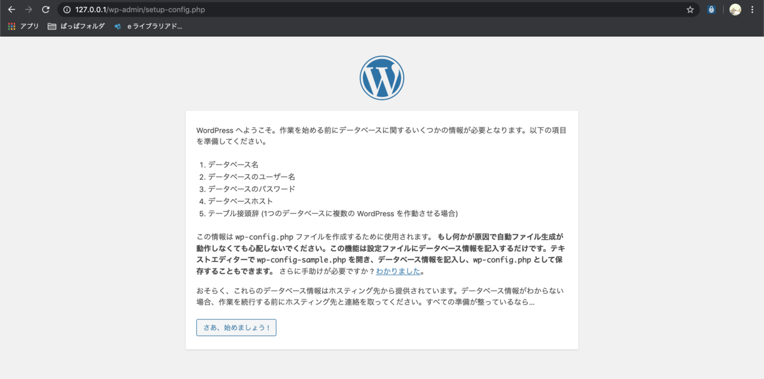Image resolution: width=764 pixels, height=379 pixels.
Task: Open the e ライブラリアド bookmark
Action: pos(148,26)
